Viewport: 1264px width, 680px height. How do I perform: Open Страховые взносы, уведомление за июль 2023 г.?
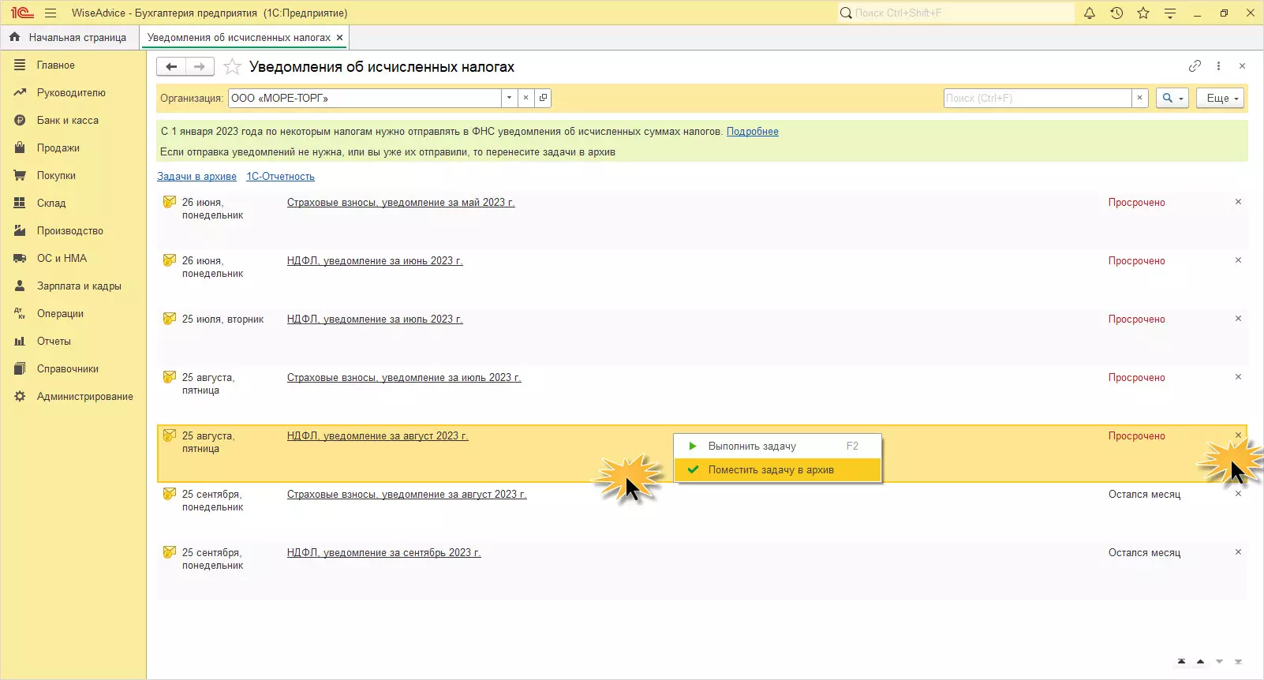click(404, 378)
